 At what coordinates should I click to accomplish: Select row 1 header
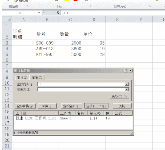click(x=7, y=25)
